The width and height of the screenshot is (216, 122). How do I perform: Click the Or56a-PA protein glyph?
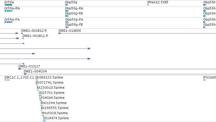tap(8, 22)
